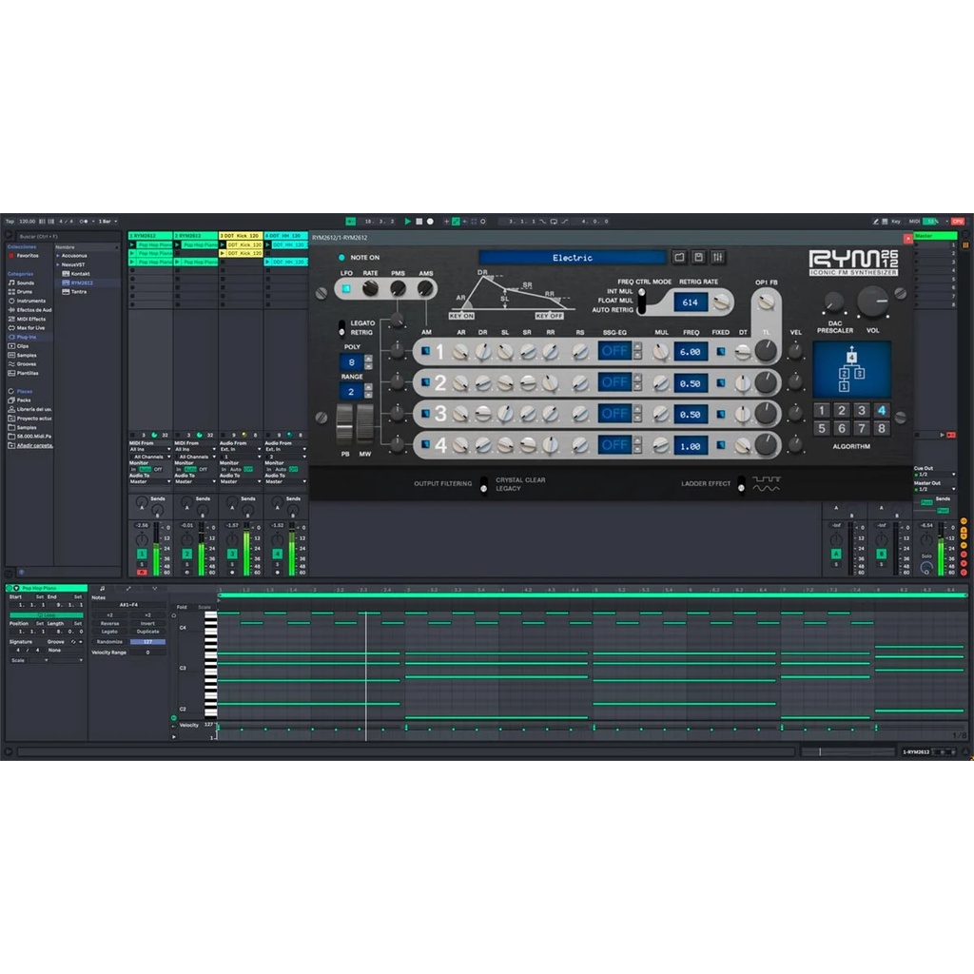Open track 3 Audio From dropdown
This screenshot has width=974, height=974.
tap(241, 449)
